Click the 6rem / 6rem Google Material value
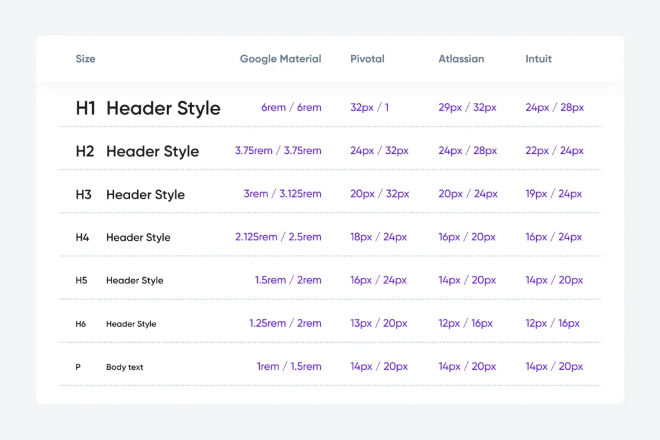 pyautogui.click(x=291, y=108)
